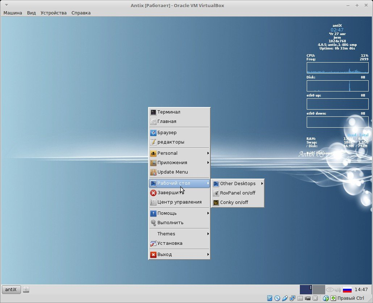Click the Главная file manager icon

click(x=153, y=121)
